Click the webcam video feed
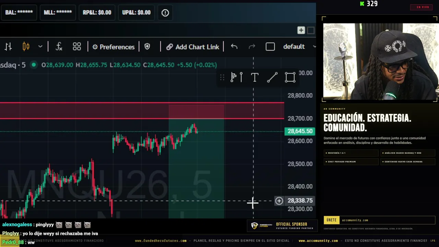 381,61
